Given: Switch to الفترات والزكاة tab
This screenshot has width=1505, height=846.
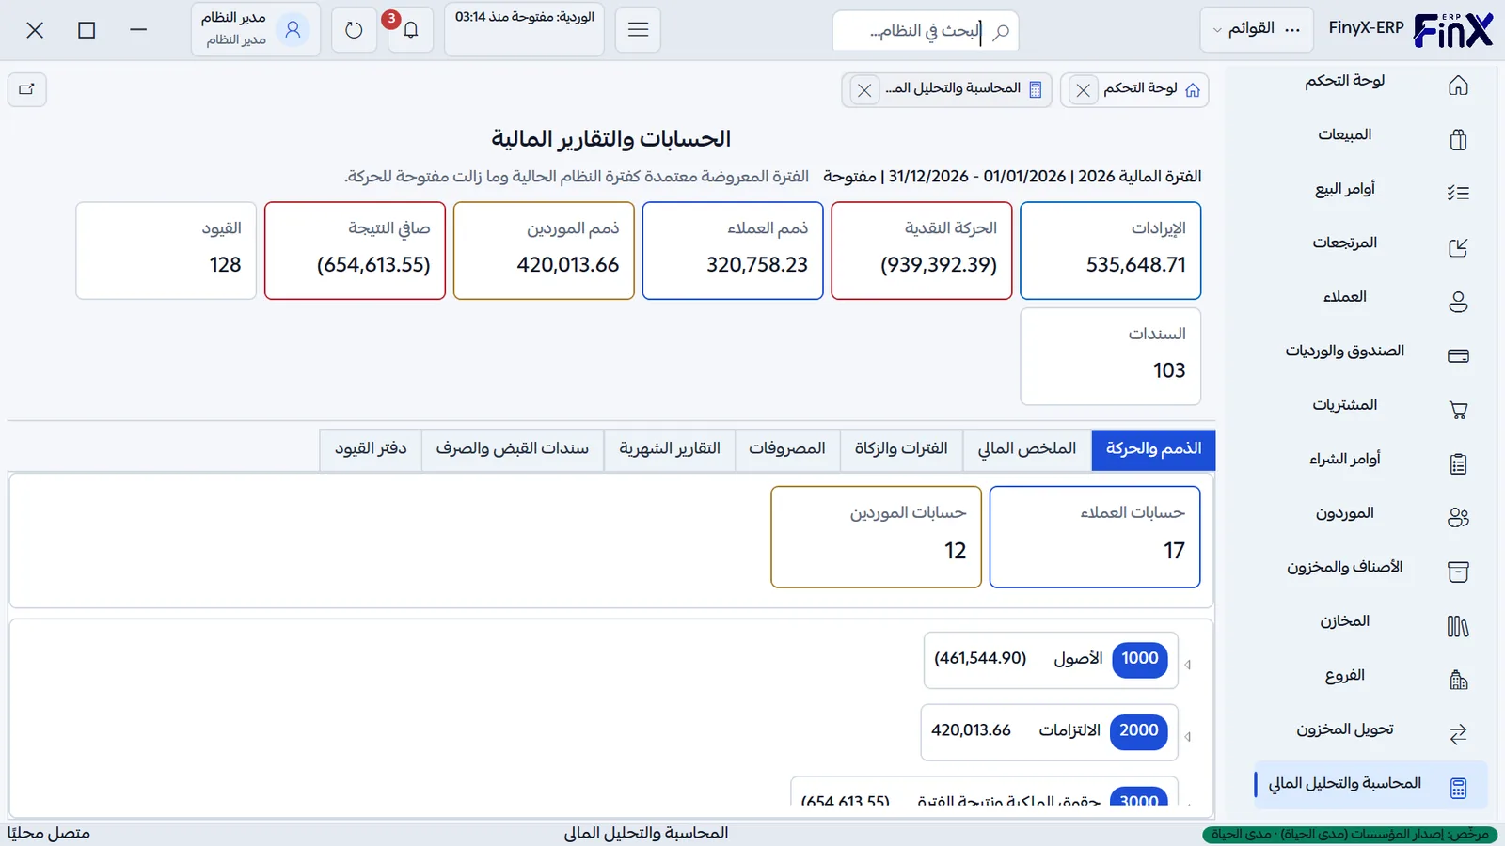Looking at the screenshot, I should pos(901,449).
